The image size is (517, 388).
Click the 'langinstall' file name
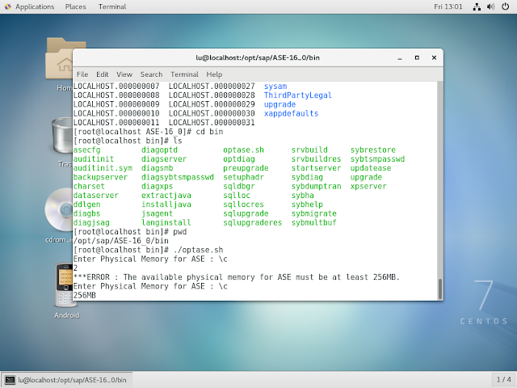click(166, 223)
